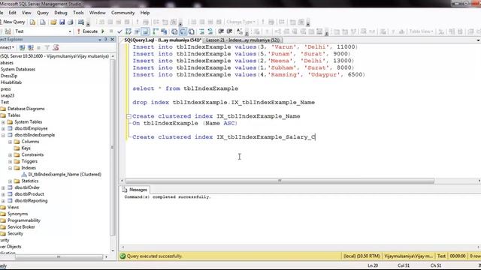Toggle Include Actual Execution Plan
The width and height of the screenshot is (481, 270).
pos(156,31)
